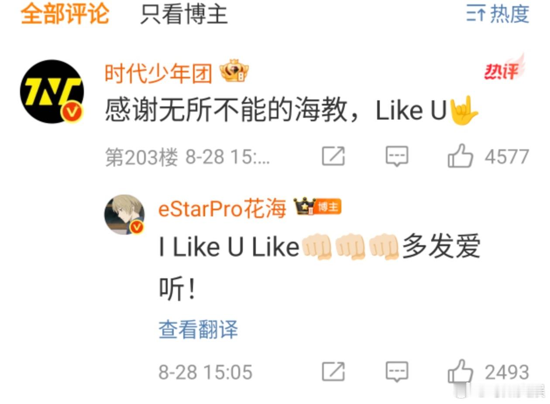This screenshot has width=550, height=404.
Task: Tap the 第203楼 floor timestamp
Action: (x=188, y=157)
